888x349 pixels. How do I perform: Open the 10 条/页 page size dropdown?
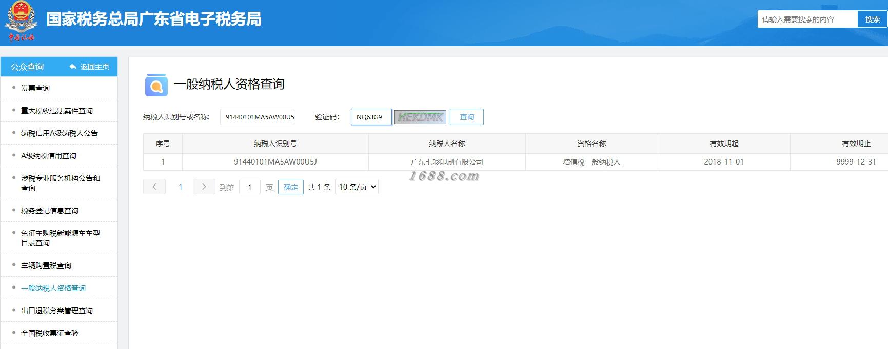(x=357, y=187)
